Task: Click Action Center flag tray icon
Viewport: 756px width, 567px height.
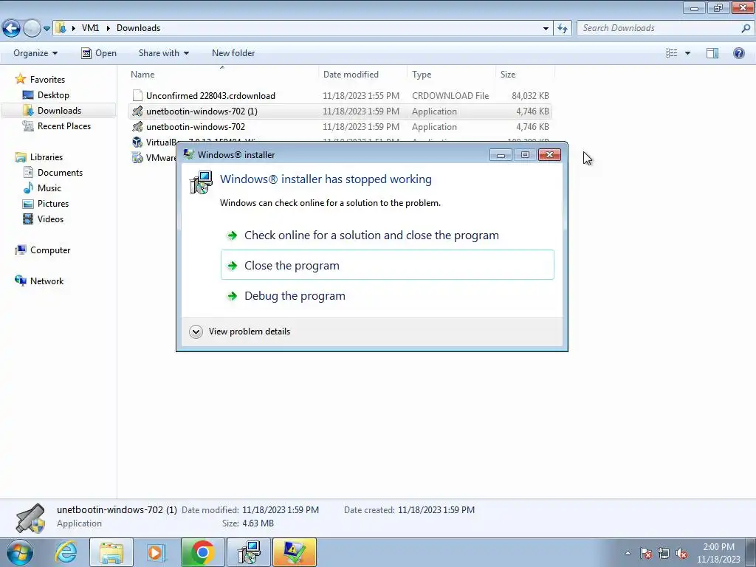Action: 646,553
